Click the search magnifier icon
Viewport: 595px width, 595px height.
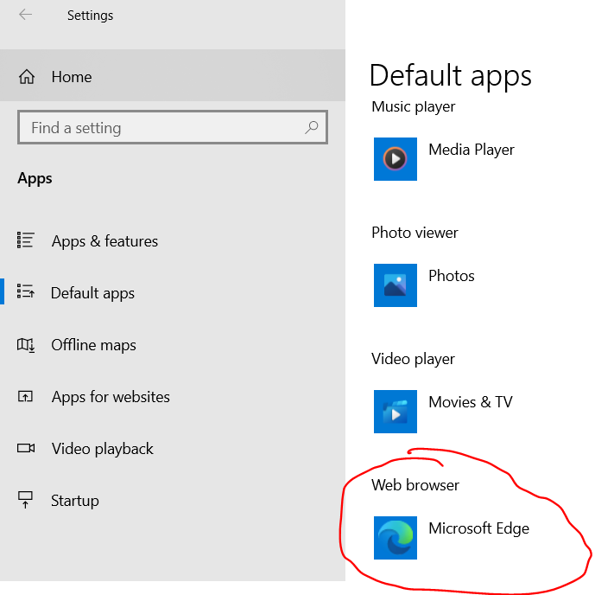point(312,127)
